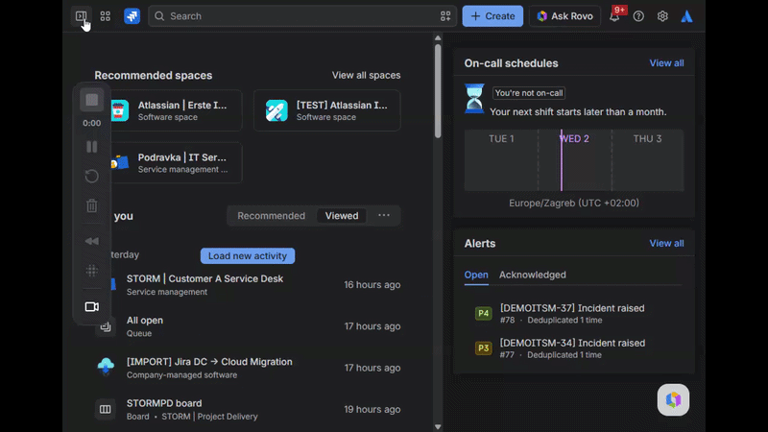Image resolution: width=768 pixels, height=432 pixels.
Task: Click the scrollbar down arrow
Action: pos(438,427)
